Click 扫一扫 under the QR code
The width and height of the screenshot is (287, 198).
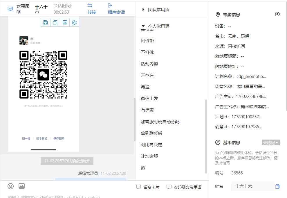26,138
